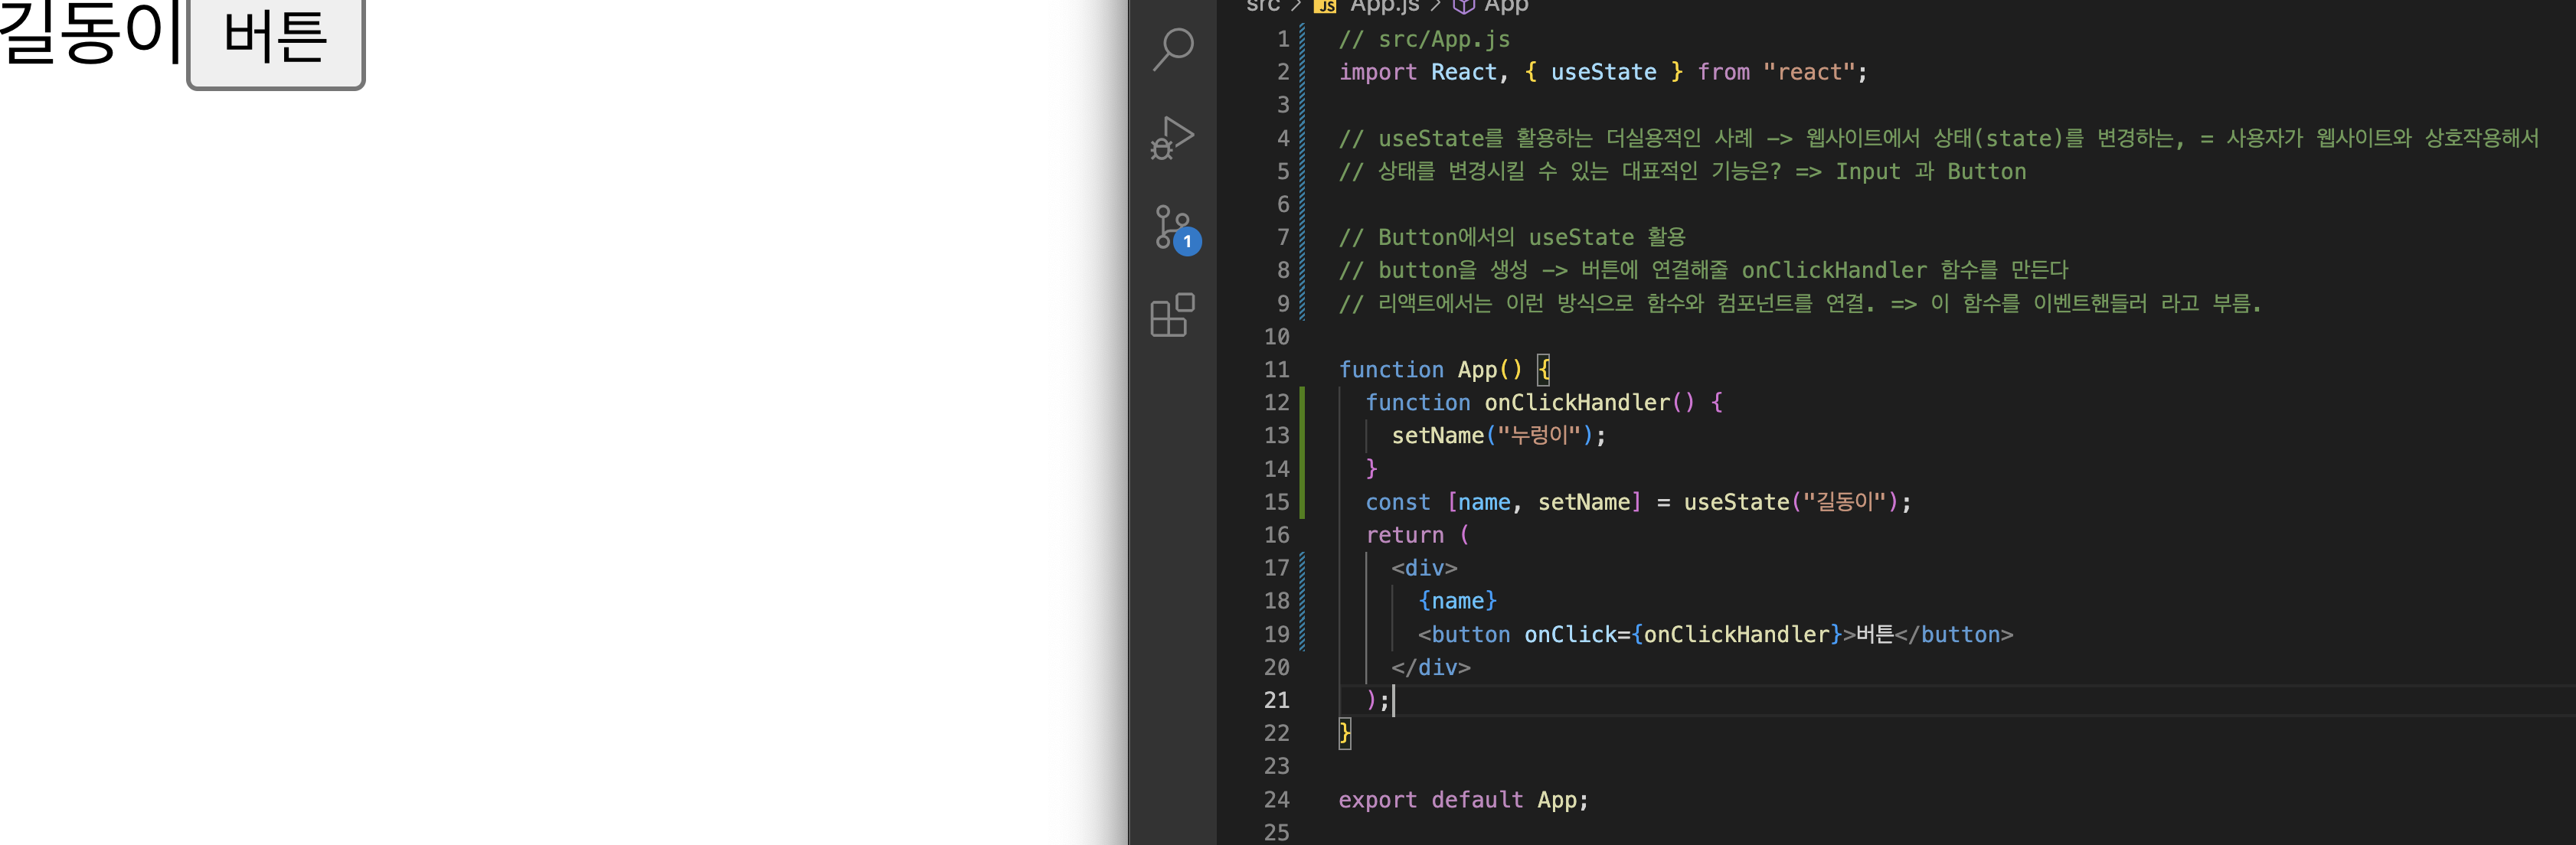The width and height of the screenshot is (2576, 845).
Task: Open the Search view in activity bar
Action: [x=1172, y=49]
